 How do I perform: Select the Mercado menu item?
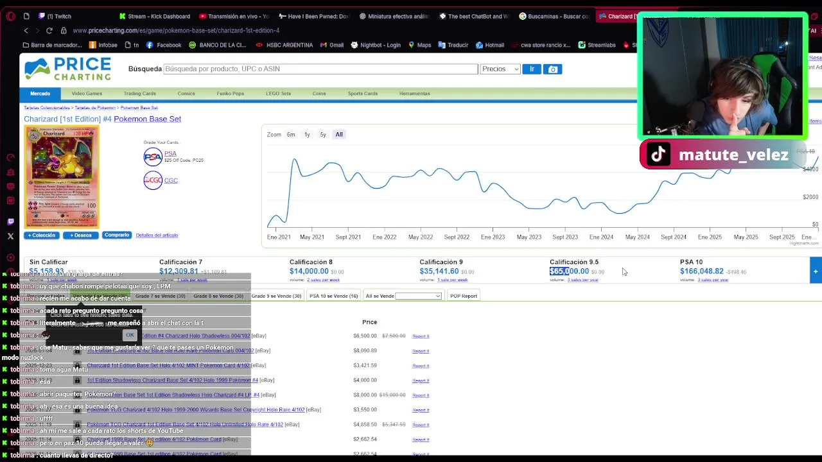(x=40, y=94)
